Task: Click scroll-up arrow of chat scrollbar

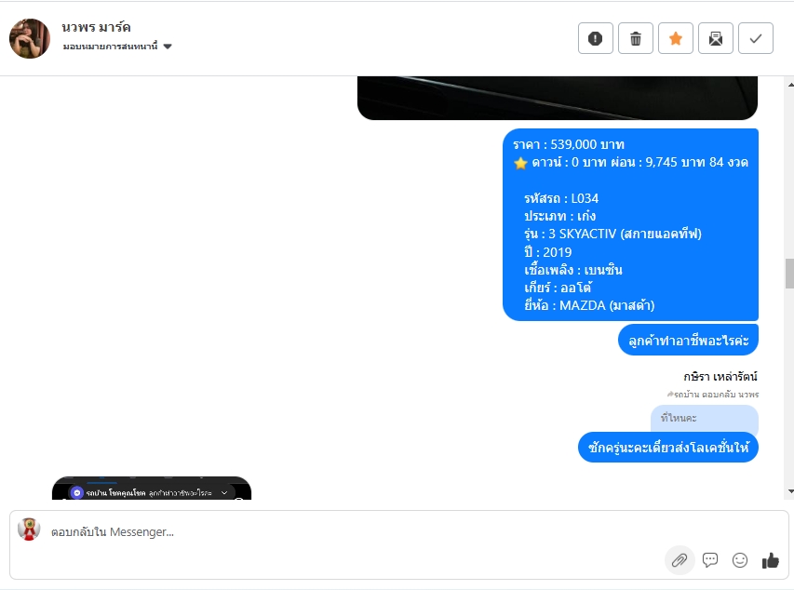Action: click(x=790, y=85)
